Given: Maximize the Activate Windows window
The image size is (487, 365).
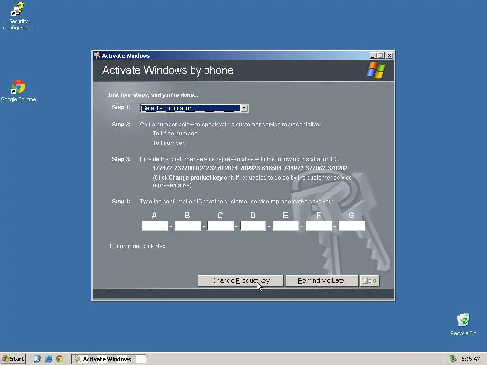Looking at the screenshot, I should coord(381,56).
